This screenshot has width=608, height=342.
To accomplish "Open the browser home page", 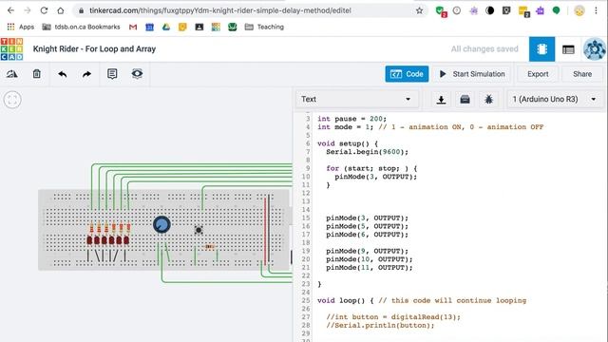I will [61, 10].
